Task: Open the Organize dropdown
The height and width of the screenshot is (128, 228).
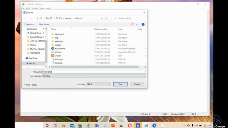Action: [x=29, y=25]
